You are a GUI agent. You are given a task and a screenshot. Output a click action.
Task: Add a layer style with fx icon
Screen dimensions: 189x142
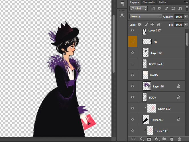coord(141,139)
